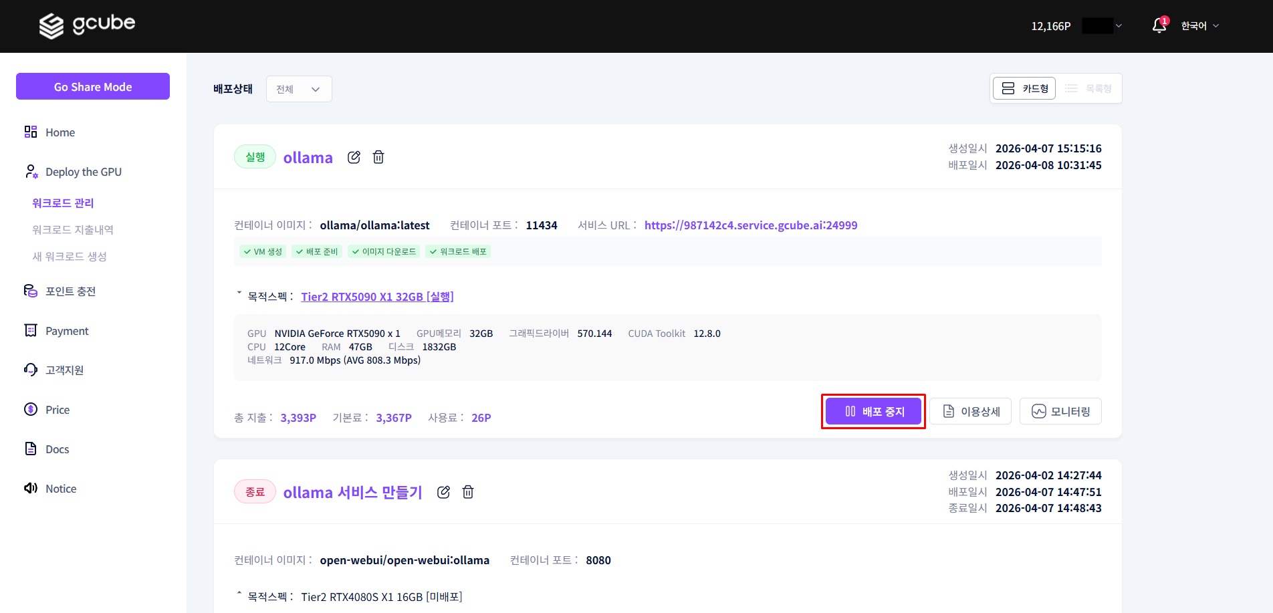Open 이용상세 usage details
Viewport: 1273px width, 613px height.
pyautogui.click(x=970, y=411)
